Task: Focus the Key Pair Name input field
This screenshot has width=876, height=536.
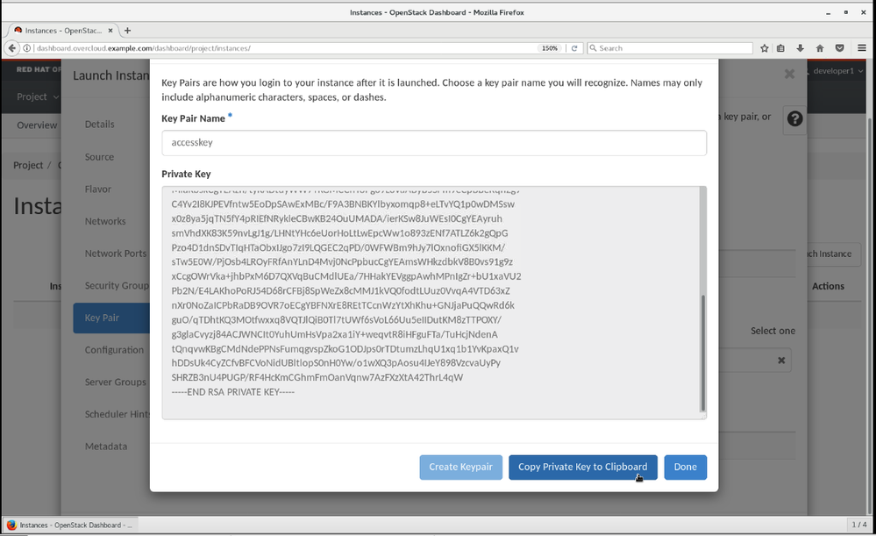Action: pyautogui.click(x=433, y=143)
